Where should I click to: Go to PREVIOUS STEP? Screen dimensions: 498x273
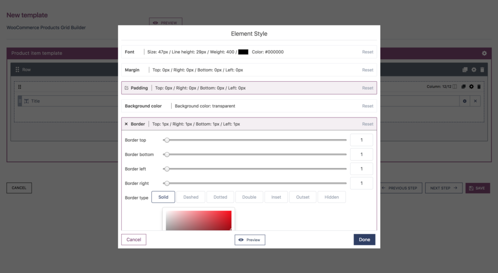pyautogui.click(x=401, y=188)
